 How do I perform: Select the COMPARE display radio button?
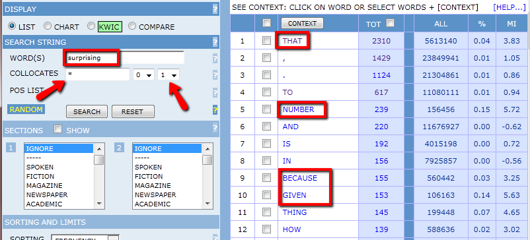point(132,26)
